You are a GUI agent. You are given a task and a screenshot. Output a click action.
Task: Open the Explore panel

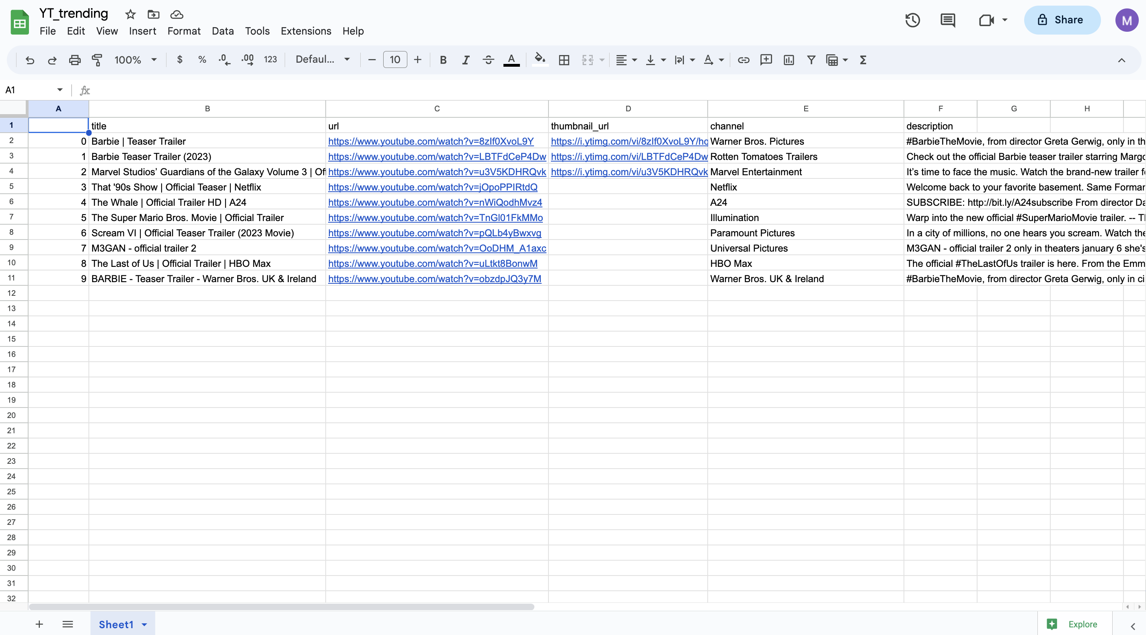1075,624
